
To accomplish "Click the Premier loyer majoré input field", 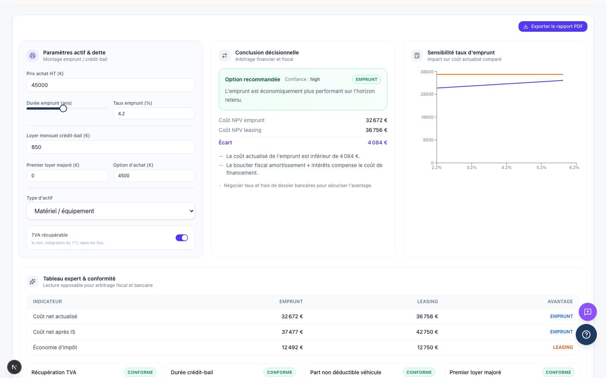I will tap(67, 176).
